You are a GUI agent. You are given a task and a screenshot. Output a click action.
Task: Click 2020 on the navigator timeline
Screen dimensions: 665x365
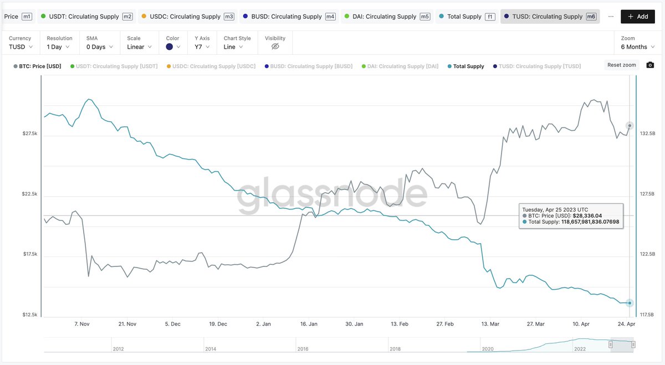tap(487, 349)
